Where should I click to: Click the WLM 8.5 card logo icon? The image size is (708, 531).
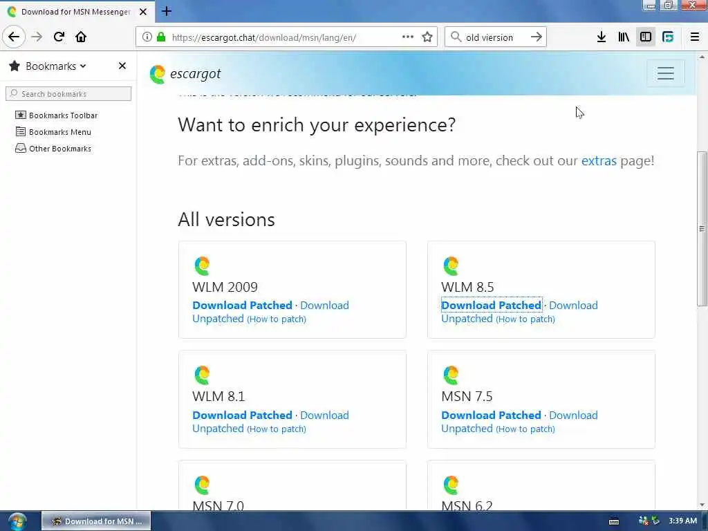pyautogui.click(x=451, y=265)
